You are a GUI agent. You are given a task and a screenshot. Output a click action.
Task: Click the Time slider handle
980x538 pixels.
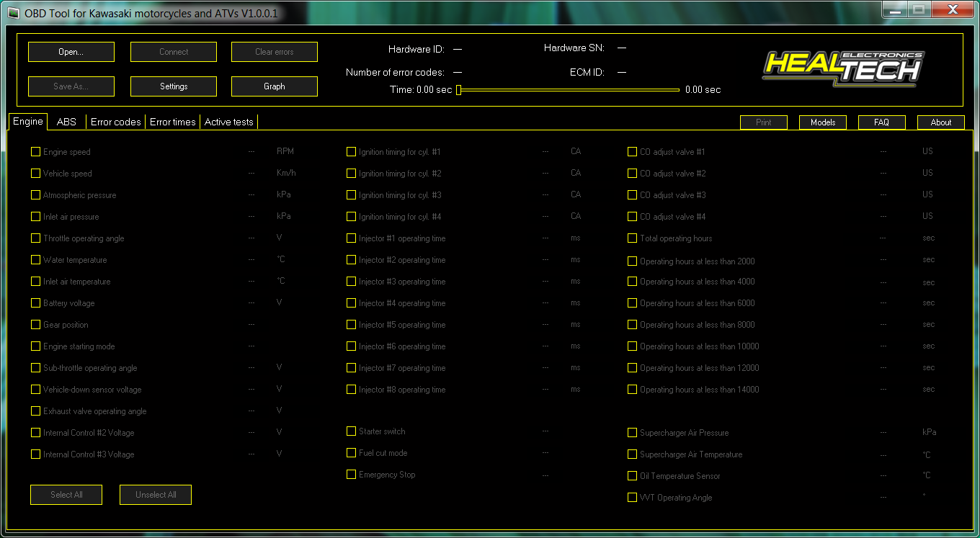459,90
